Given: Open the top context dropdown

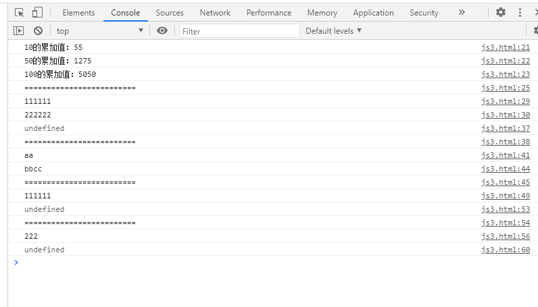Looking at the screenshot, I should [100, 31].
